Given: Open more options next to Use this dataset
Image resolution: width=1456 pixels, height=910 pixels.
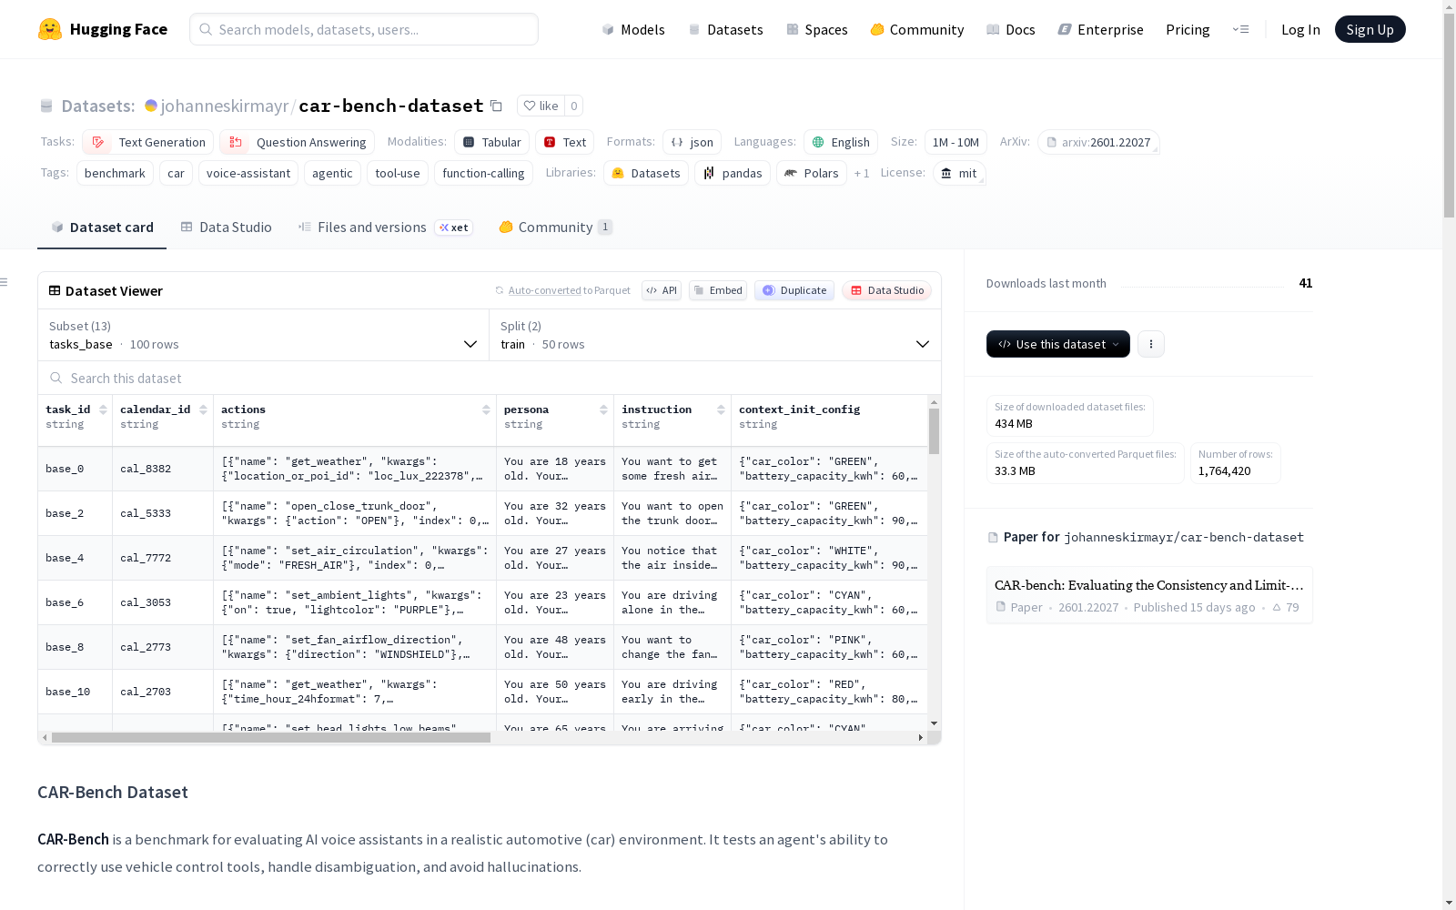Looking at the screenshot, I should click(1151, 344).
